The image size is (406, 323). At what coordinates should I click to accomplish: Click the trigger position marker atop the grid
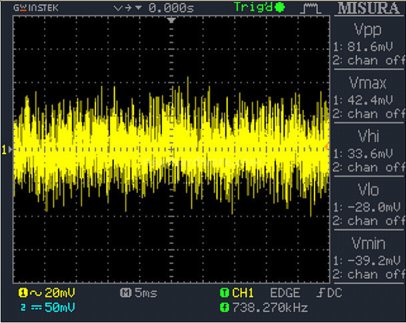171,20
